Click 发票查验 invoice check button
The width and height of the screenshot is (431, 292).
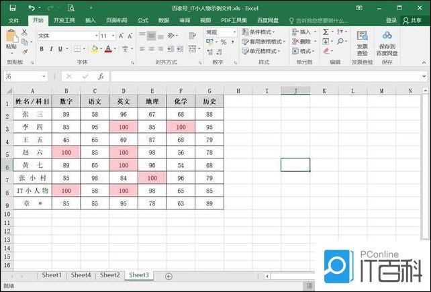click(x=362, y=43)
